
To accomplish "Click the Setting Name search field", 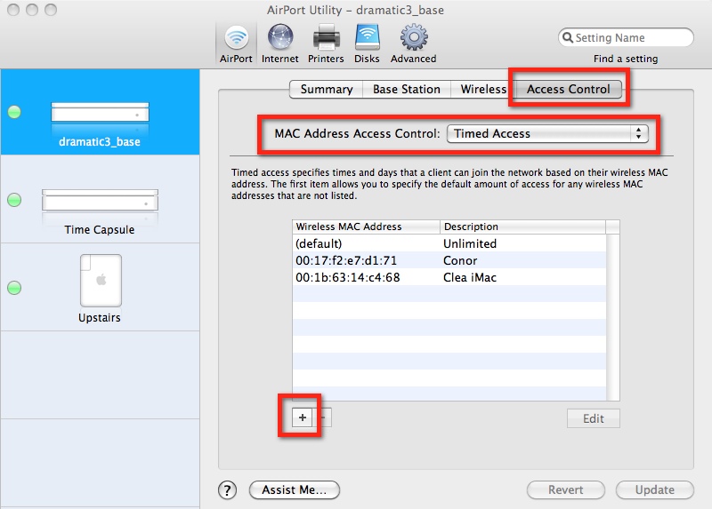I will tap(632, 38).
